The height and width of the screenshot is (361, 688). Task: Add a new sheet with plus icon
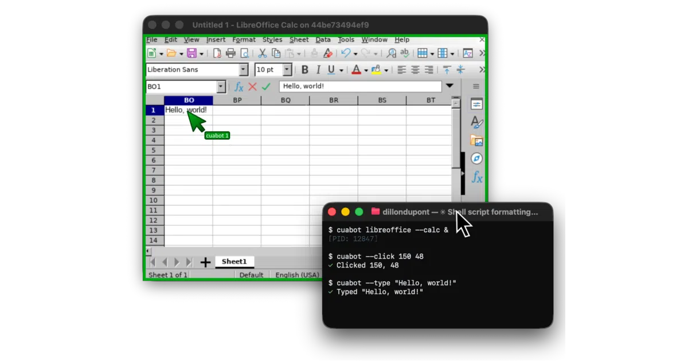click(x=205, y=262)
